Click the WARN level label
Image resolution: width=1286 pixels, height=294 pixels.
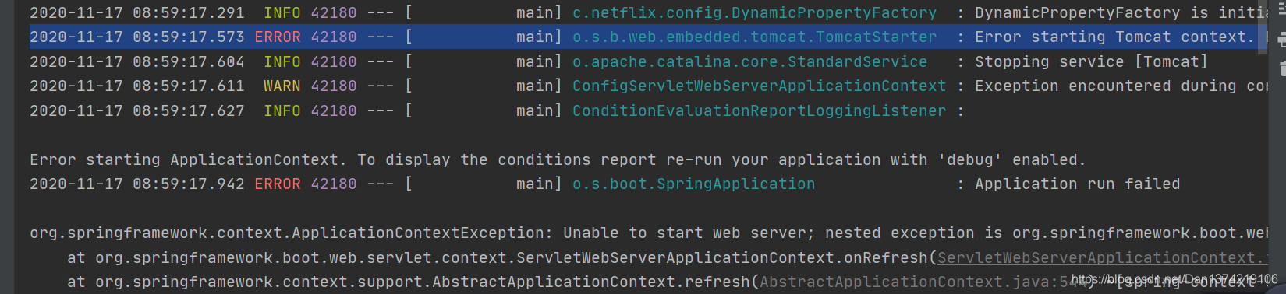(x=282, y=86)
